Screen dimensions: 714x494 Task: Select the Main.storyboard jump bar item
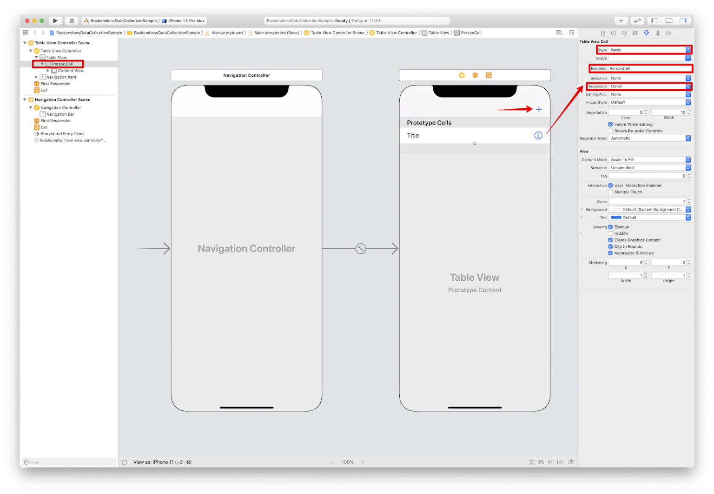tap(226, 33)
